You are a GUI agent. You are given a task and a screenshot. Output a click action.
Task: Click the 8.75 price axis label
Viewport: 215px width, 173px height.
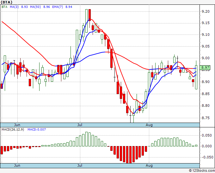pyautogui.click(x=206, y=118)
